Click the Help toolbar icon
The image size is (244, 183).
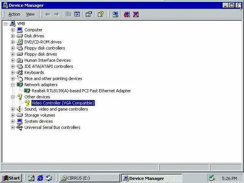coord(101,14)
